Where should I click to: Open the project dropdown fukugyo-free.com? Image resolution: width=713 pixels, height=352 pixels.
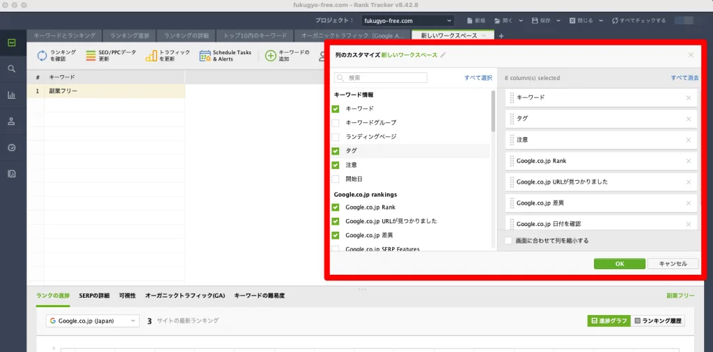(x=408, y=20)
